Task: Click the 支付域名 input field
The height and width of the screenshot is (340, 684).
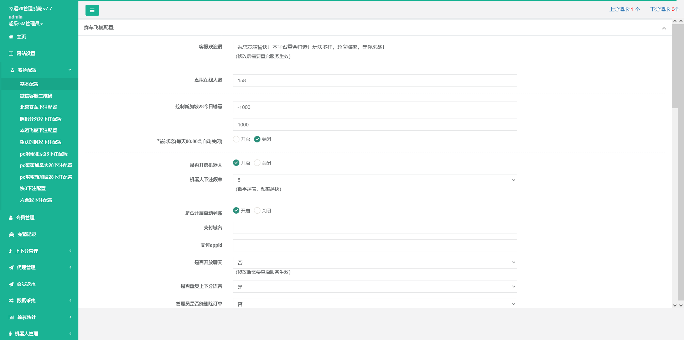Action: [375, 228]
